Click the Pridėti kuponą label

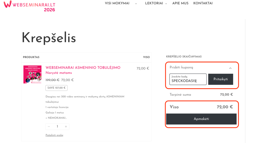pos(181,68)
